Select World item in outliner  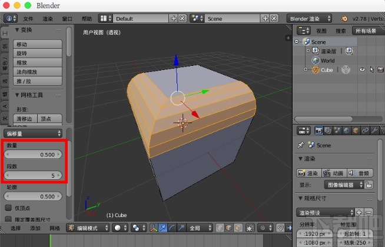[327, 61]
